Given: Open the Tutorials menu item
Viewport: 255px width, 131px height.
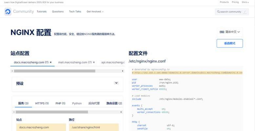Looking at the screenshot, I should coord(42,11).
